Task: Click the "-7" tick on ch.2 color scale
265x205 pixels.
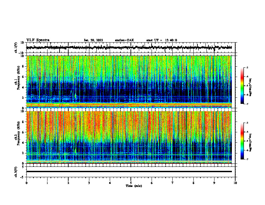Action: (x=247, y=159)
